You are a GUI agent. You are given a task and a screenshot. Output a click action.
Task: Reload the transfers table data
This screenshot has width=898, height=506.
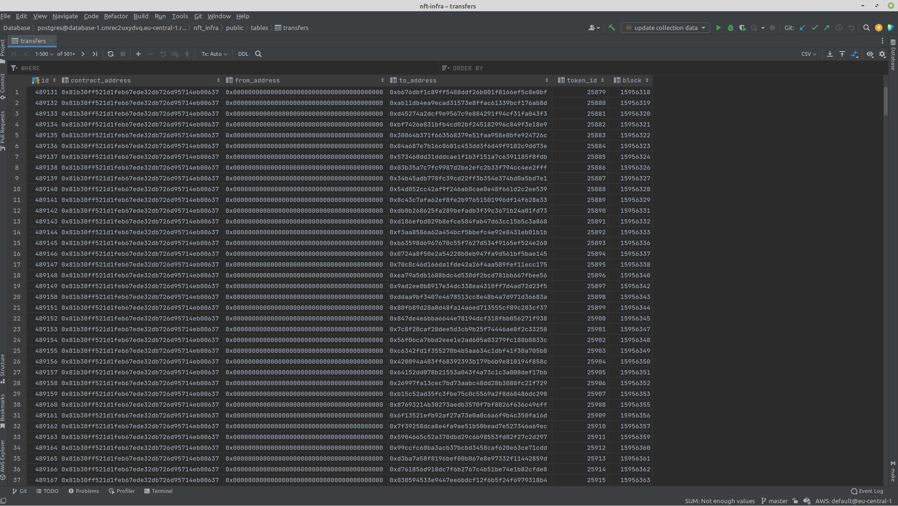[x=111, y=54]
